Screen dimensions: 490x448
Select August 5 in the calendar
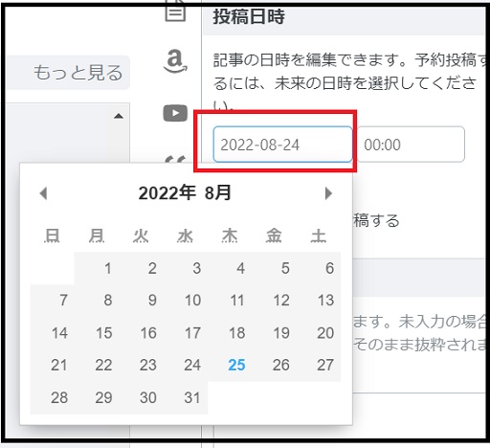[274, 268]
